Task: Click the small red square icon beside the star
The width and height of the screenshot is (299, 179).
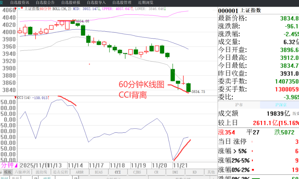Action: tap(22, 8)
